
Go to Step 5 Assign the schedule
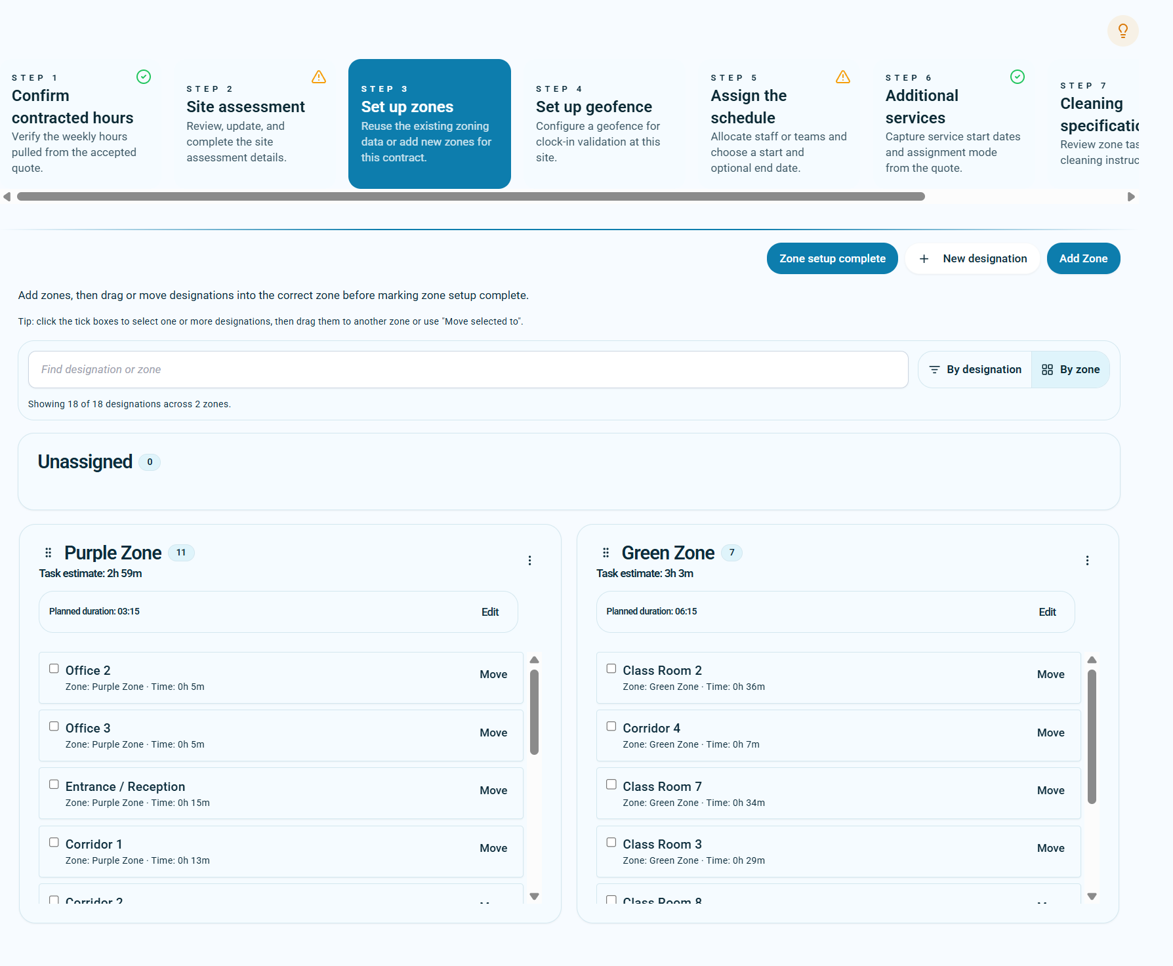[779, 123]
